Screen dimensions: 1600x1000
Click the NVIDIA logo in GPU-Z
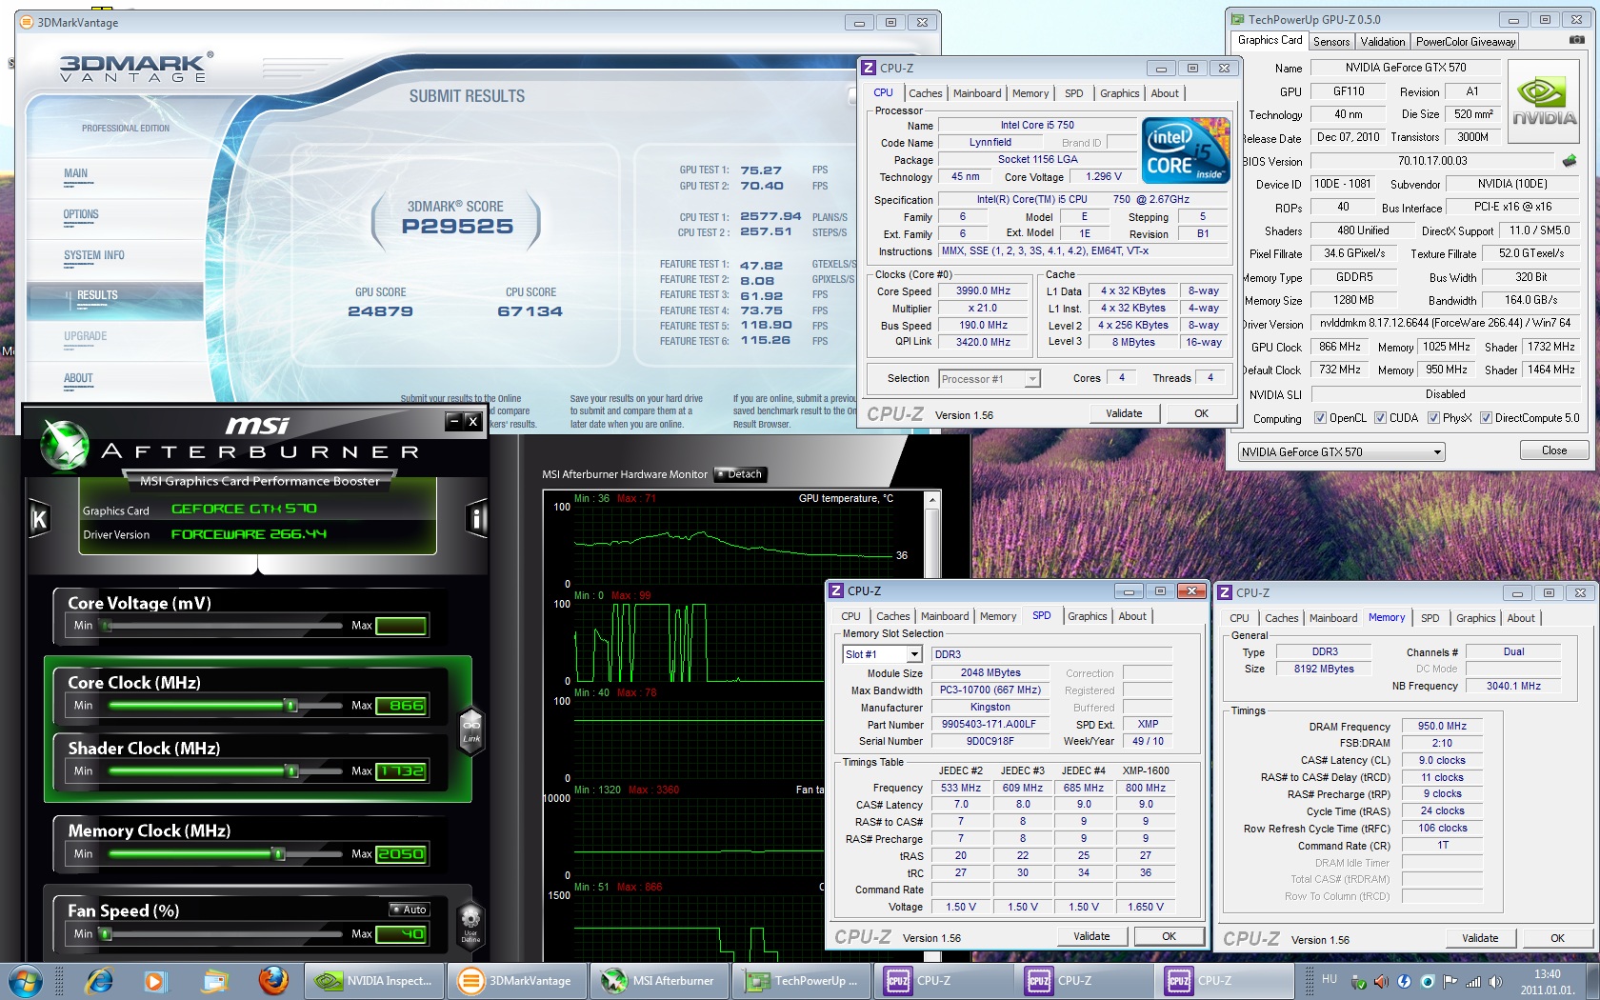point(1544,102)
